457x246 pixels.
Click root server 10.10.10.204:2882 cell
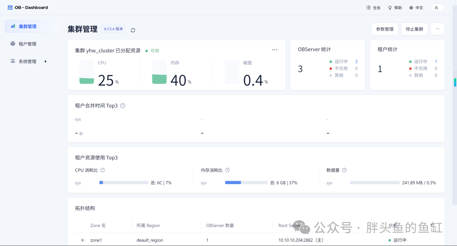301,240
